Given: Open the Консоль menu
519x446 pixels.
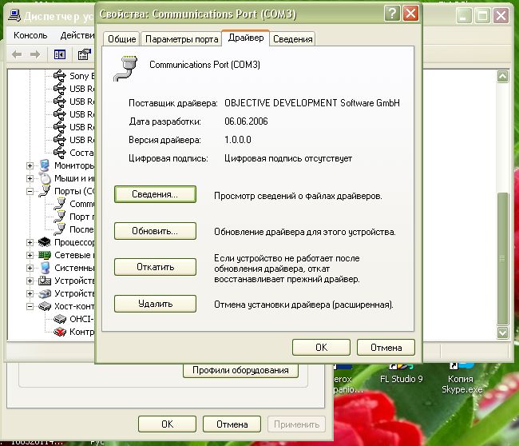Looking at the screenshot, I should 31,35.
